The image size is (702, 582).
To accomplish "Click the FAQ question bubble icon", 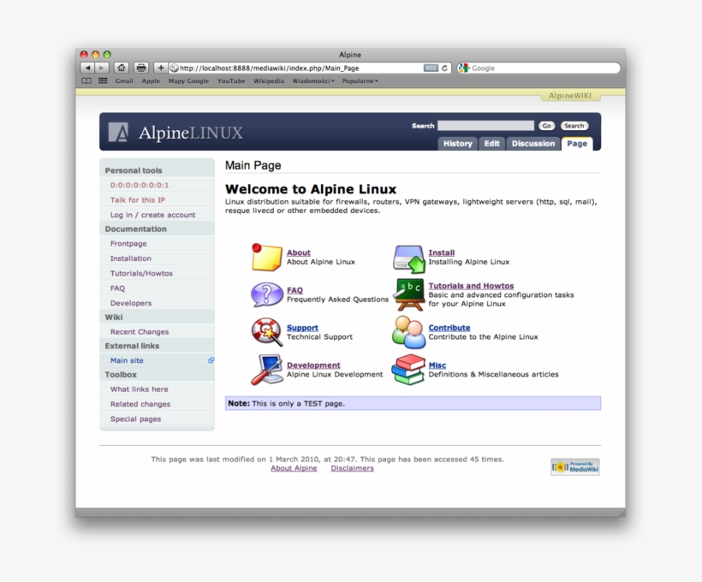I will click(x=266, y=294).
